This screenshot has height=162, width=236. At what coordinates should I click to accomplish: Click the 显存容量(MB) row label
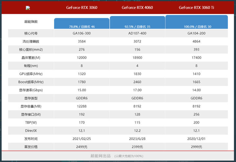[31, 106]
